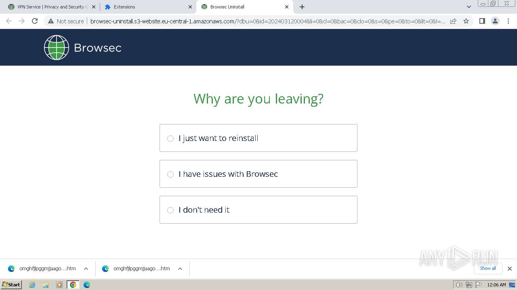517x290 pixels.
Task: Click Chrome icon in taskbar
Action: [73, 285]
